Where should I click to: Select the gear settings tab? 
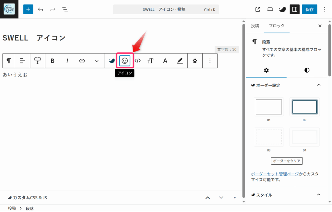click(267, 70)
